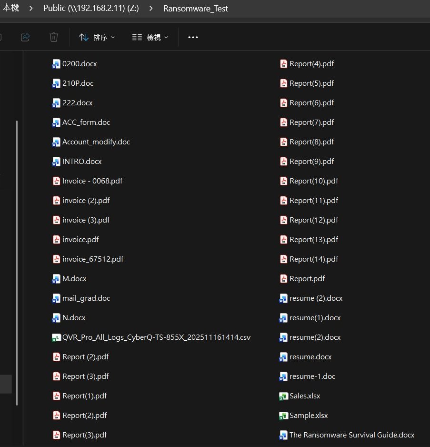Viewport: 430px width, 447px height.
Task: Select the ACC_form.doc file
Action: [x=86, y=122]
